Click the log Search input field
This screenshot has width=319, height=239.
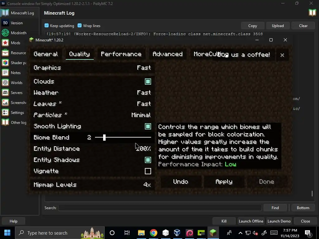coord(160,208)
